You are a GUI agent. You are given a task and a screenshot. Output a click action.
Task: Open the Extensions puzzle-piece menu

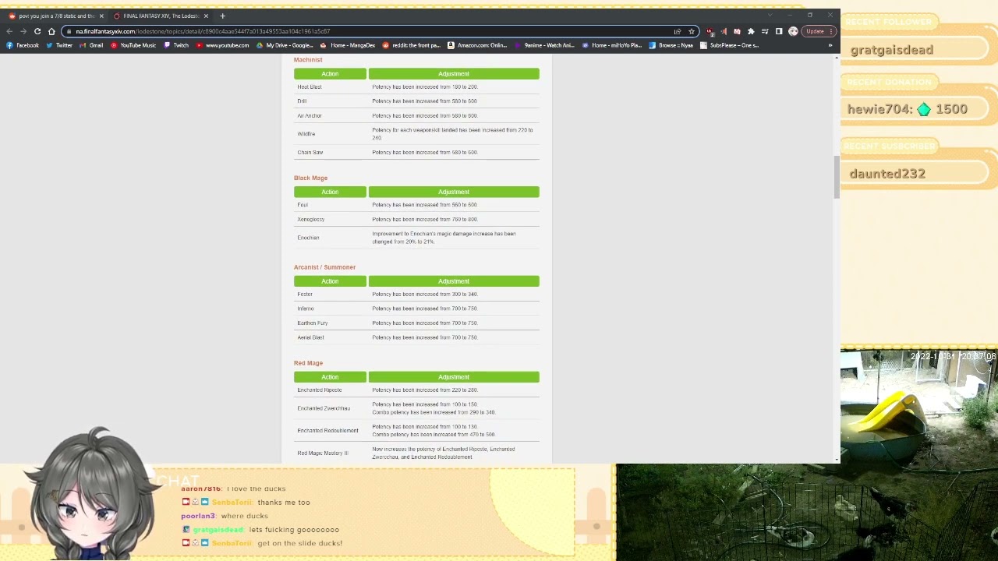tap(751, 31)
